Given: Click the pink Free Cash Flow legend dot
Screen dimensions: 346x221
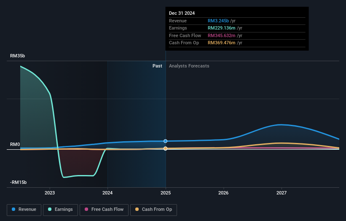Looking at the screenshot, I should click(x=86, y=209).
